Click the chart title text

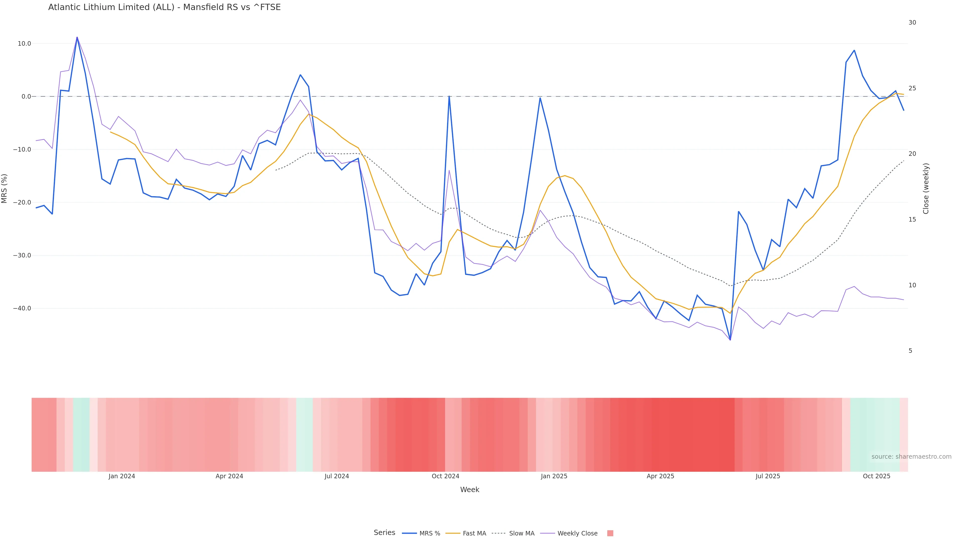[x=164, y=7]
